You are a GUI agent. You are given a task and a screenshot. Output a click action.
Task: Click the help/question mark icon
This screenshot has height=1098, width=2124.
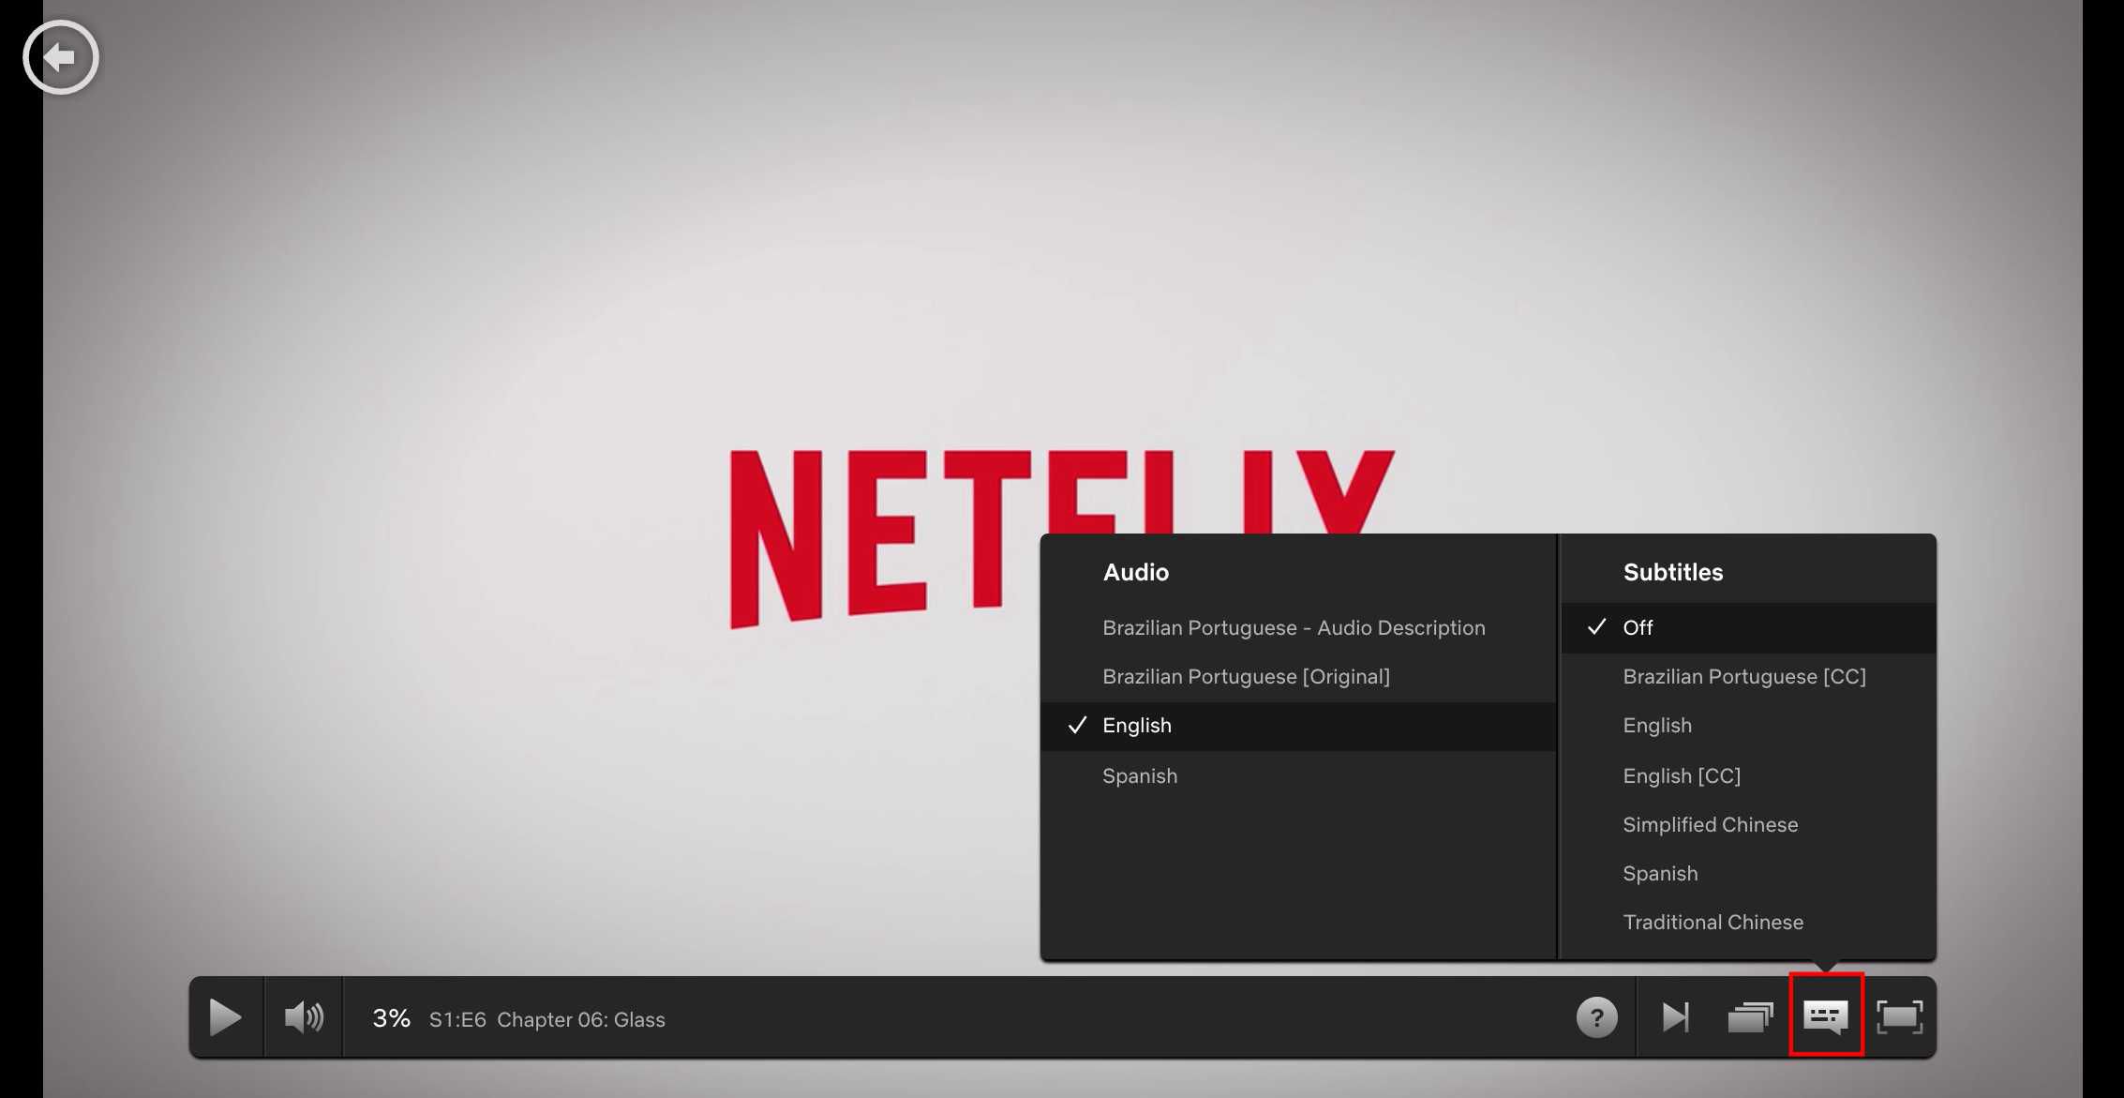tap(1595, 1018)
